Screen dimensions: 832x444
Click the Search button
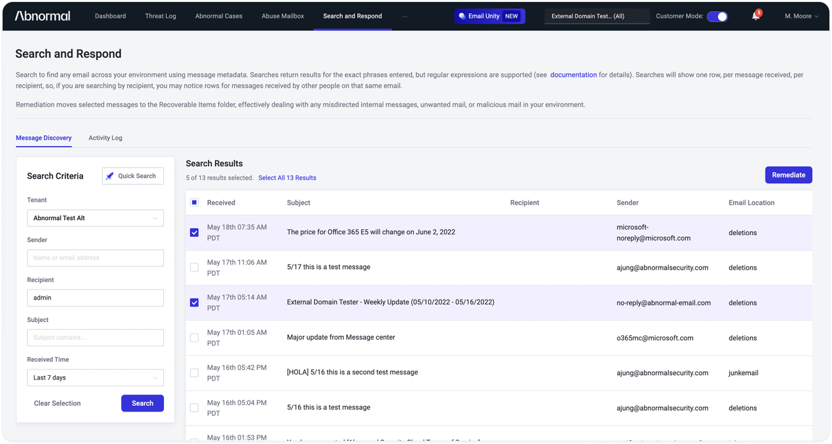pyautogui.click(x=143, y=403)
